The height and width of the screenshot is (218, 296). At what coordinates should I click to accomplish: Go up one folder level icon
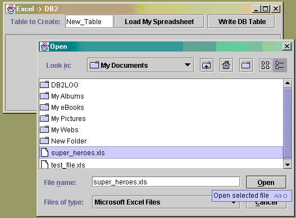207,66
